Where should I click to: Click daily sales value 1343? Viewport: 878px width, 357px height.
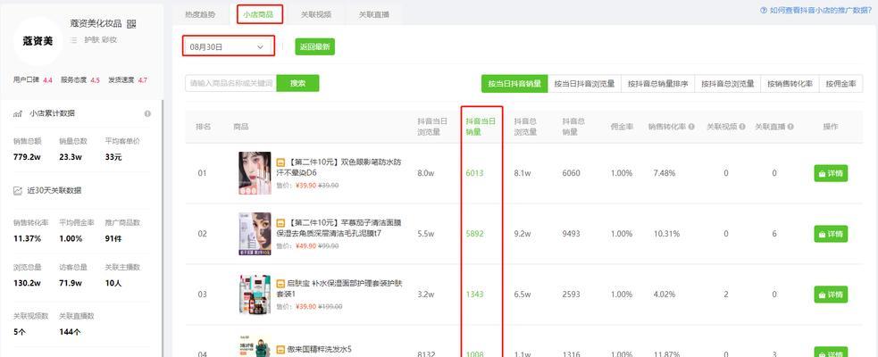pos(474,295)
